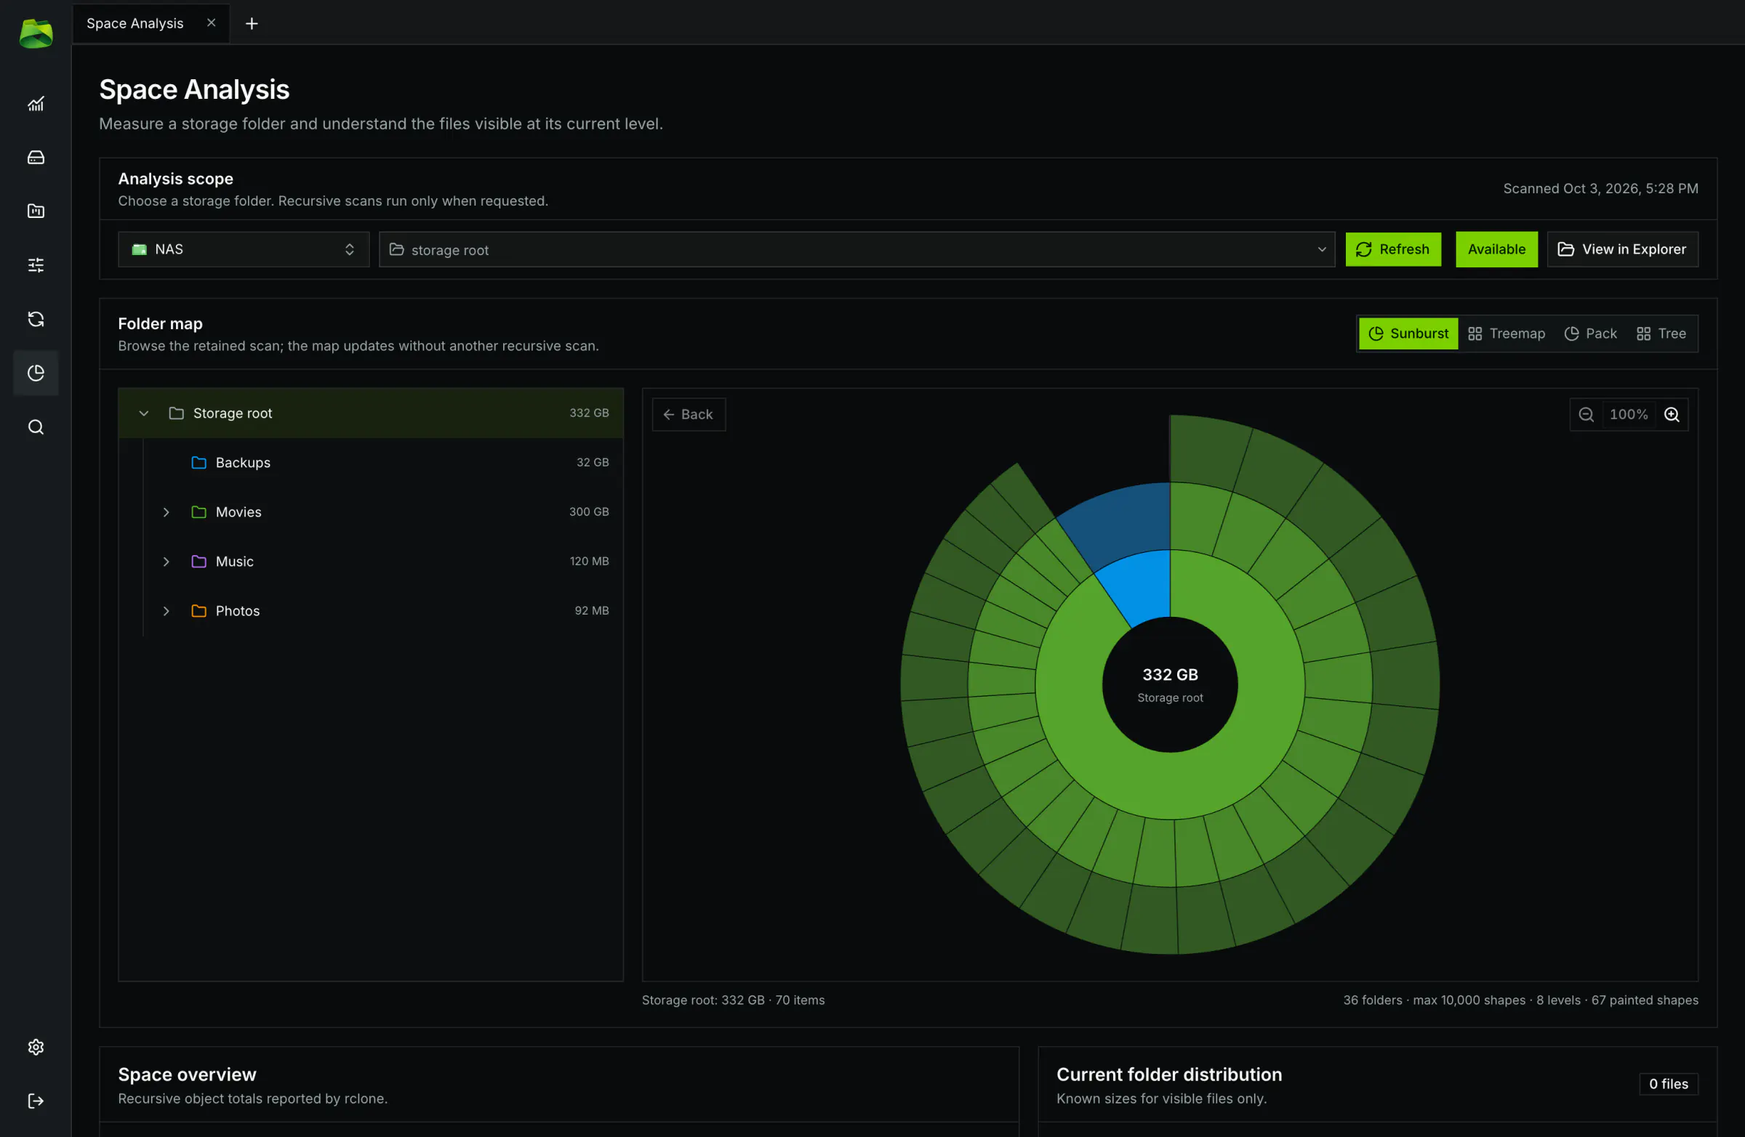This screenshot has width=1745, height=1137.
Task: Click the Music purple folder icon
Action: [198, 561]
